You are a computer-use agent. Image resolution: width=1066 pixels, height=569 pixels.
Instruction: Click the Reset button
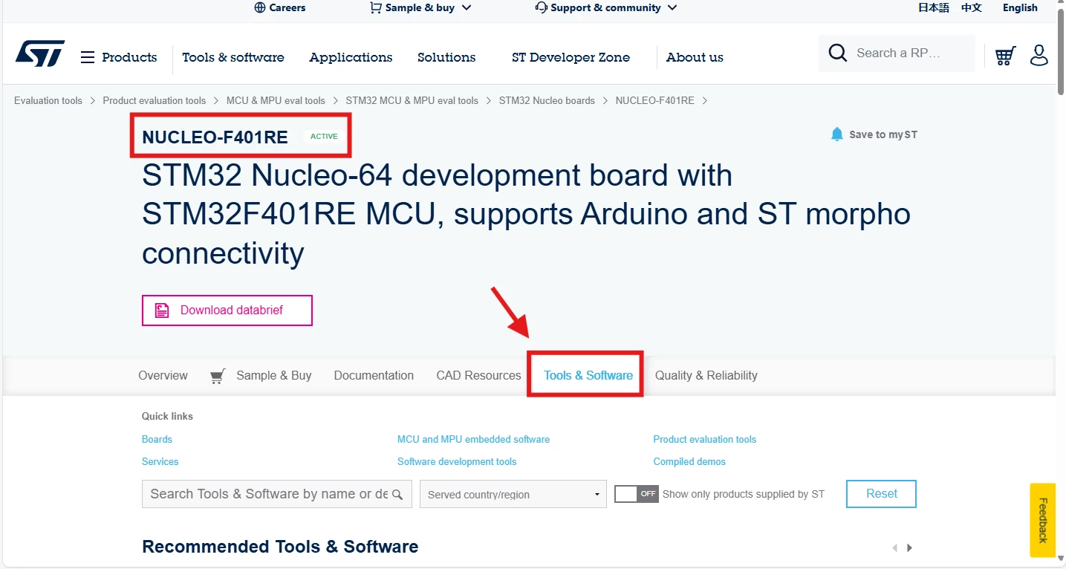(881, 494)
